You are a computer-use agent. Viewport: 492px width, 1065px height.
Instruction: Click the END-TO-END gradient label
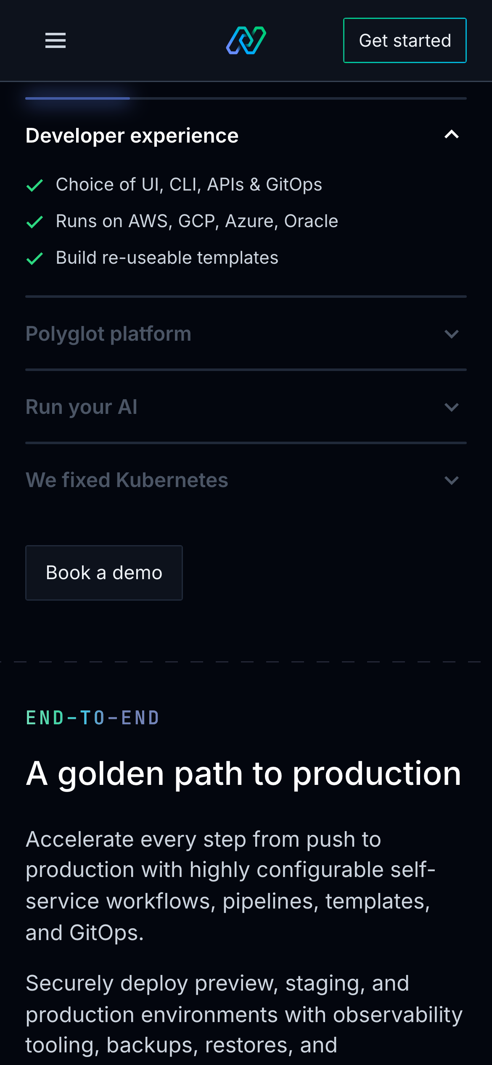pyautogui.click(x=93, y=718)
